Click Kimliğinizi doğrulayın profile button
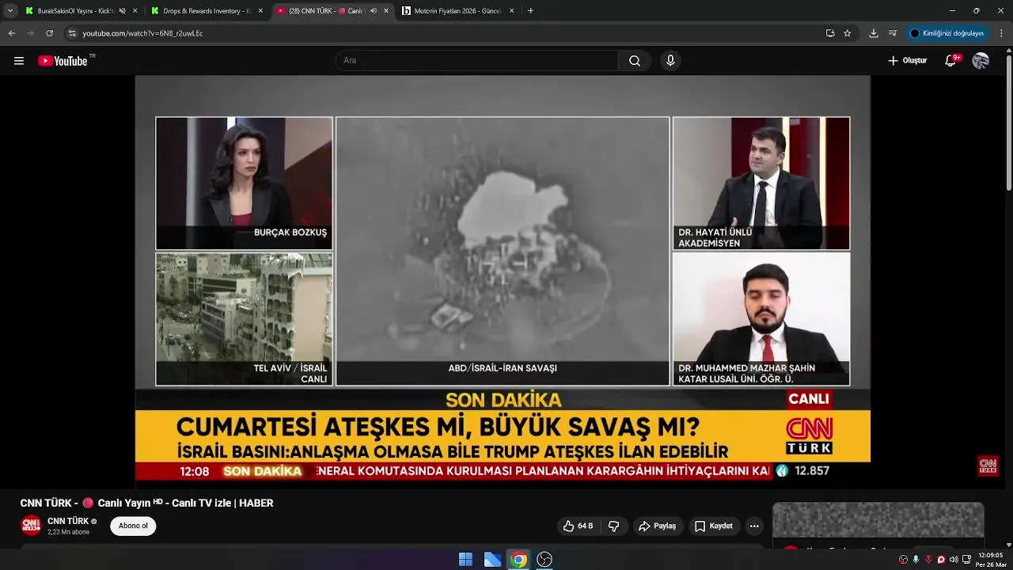 point(947,33)
